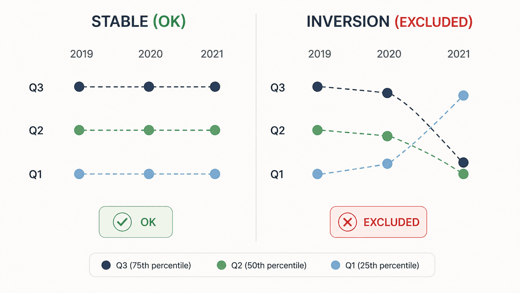Click the 2020 year label in Stable chart
Screen dimensions: 520x293
pyautogui.click(x=150, y=54)
